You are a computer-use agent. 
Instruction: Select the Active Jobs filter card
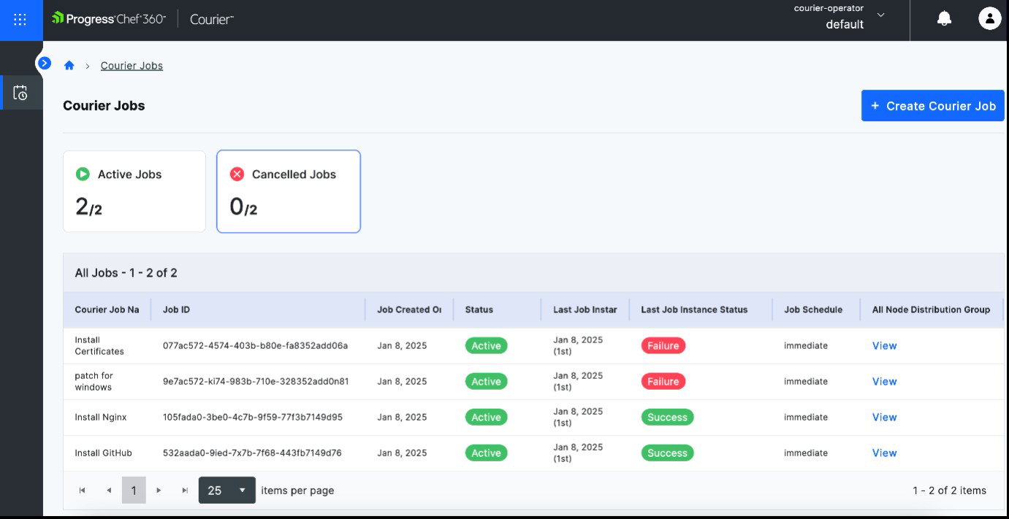(134, 191)
